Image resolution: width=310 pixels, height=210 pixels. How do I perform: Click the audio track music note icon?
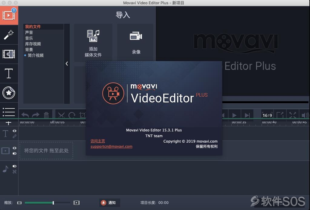(5, 169)
